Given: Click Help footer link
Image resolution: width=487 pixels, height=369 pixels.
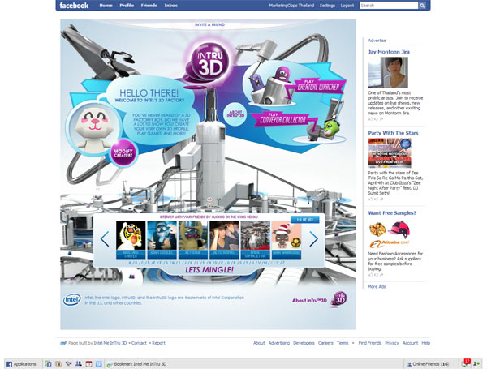Looking at the screenshot, I should [x=426, y=343].
